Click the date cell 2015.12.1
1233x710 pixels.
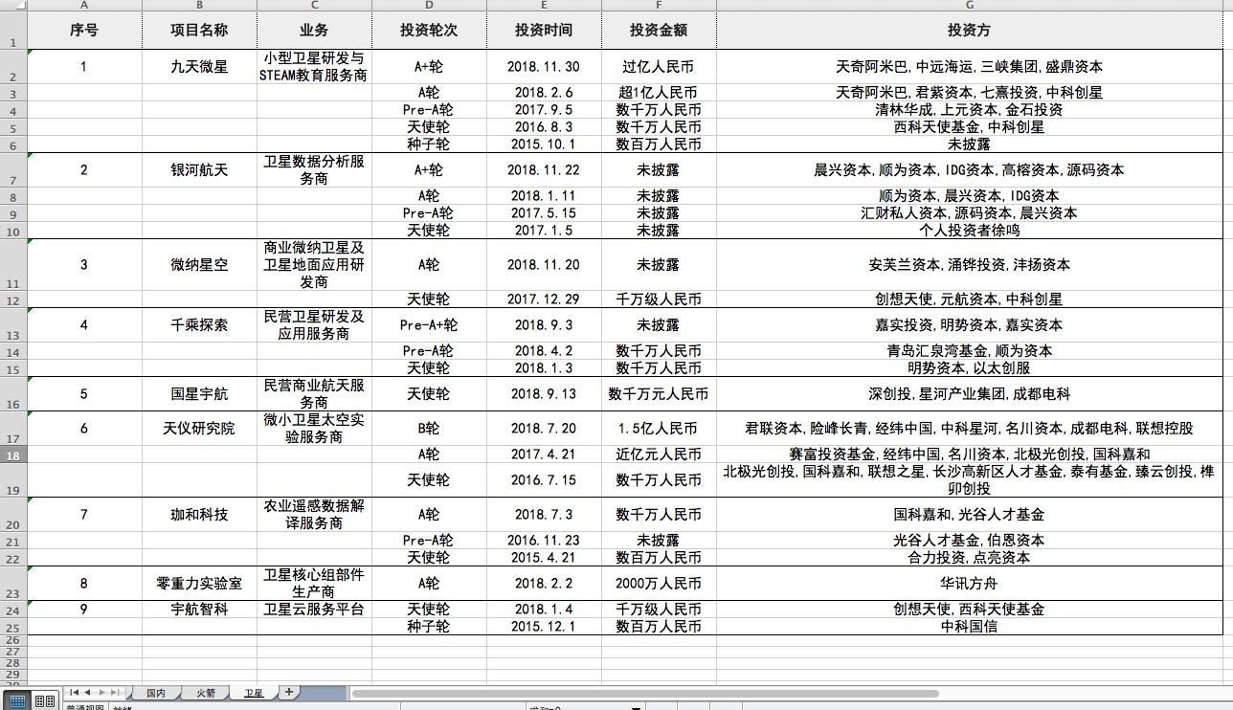pyautogui.click(x=544, y=627)
